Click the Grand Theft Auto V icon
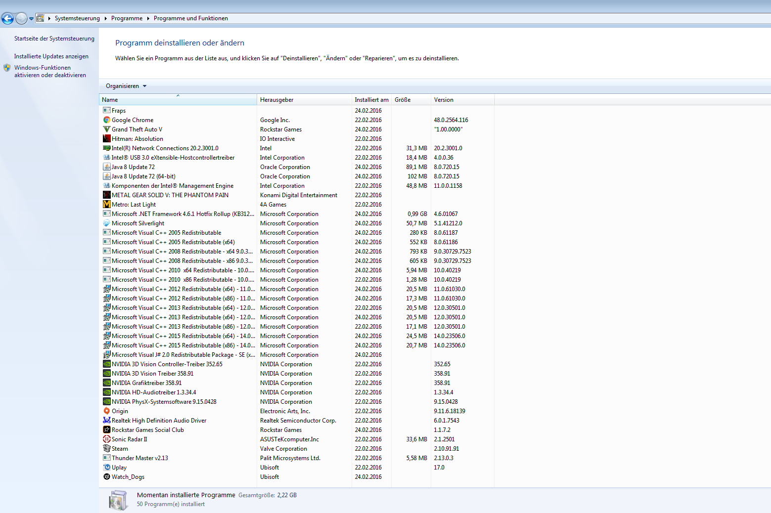 pos(106,129)
